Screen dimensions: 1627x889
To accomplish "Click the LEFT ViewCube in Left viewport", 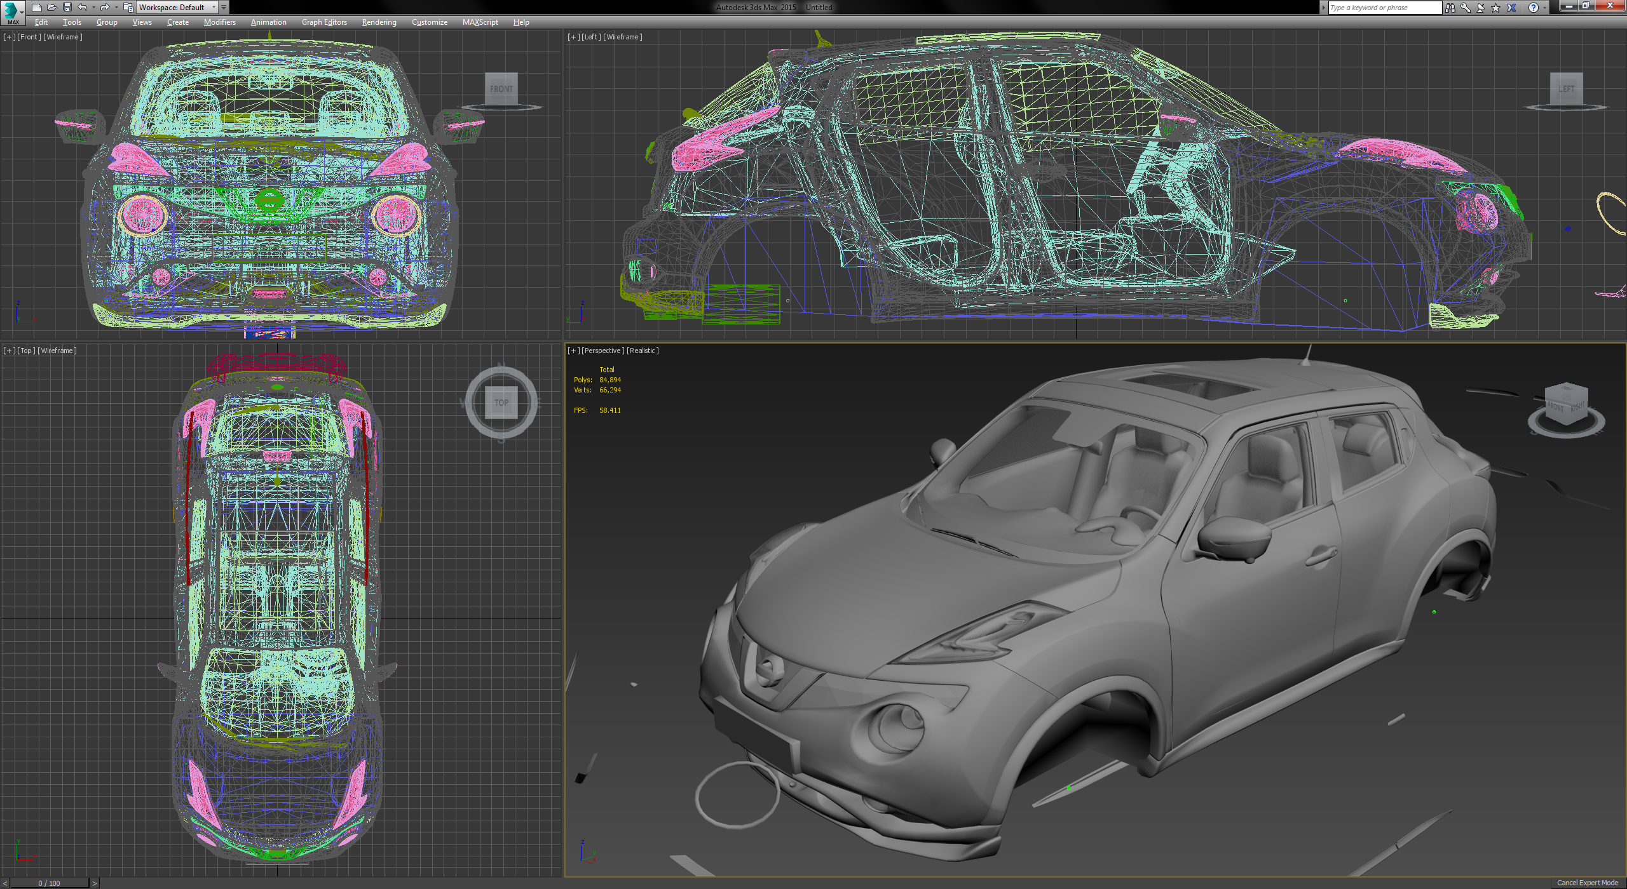I will click(1566, 89).
